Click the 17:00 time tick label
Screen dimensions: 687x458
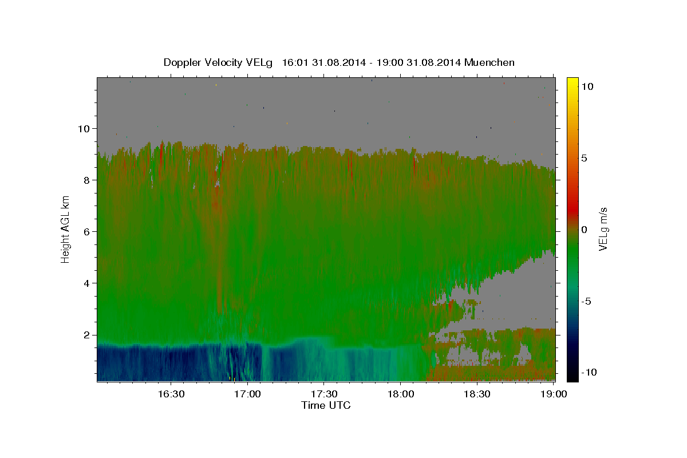click(247, 394)
